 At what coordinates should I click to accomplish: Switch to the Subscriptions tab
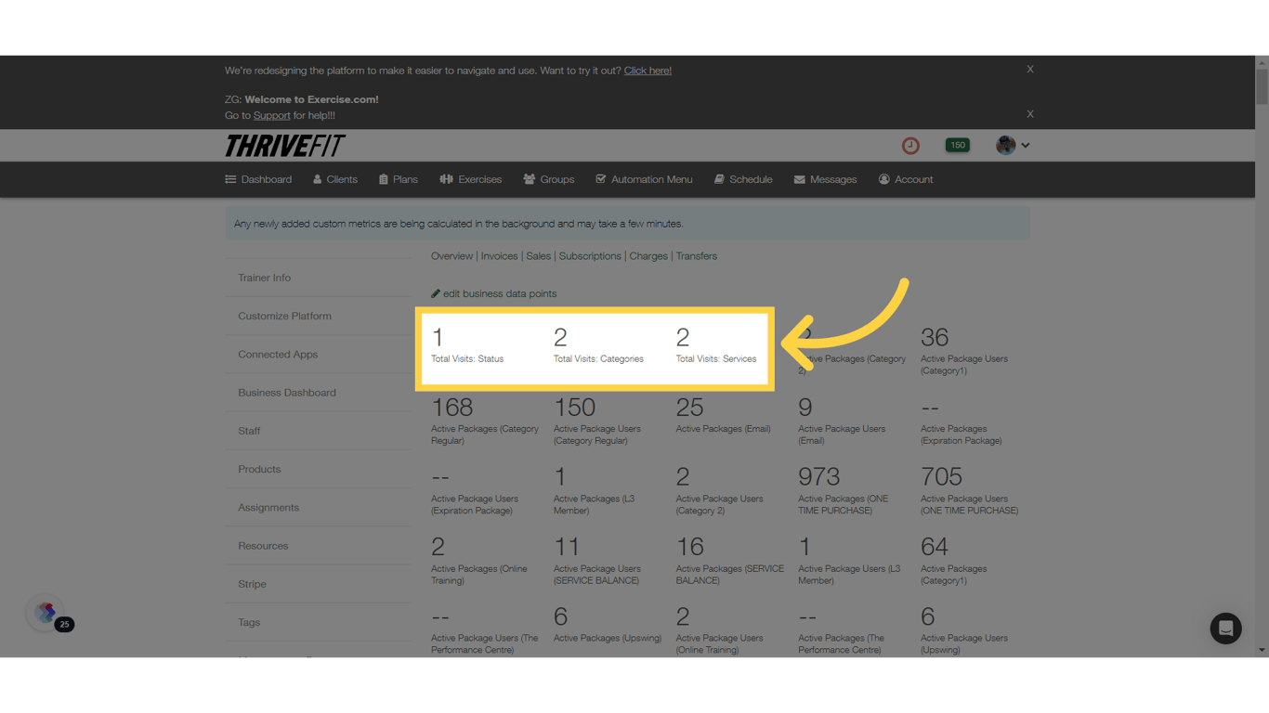tap(590, 255)
